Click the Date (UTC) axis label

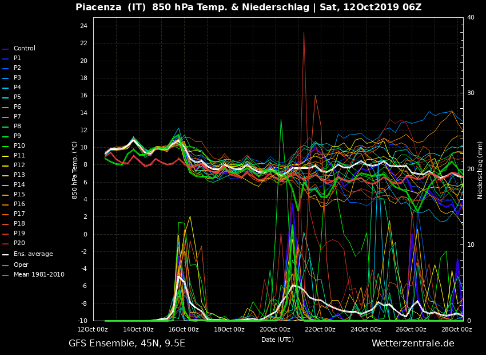coord(277,340)
